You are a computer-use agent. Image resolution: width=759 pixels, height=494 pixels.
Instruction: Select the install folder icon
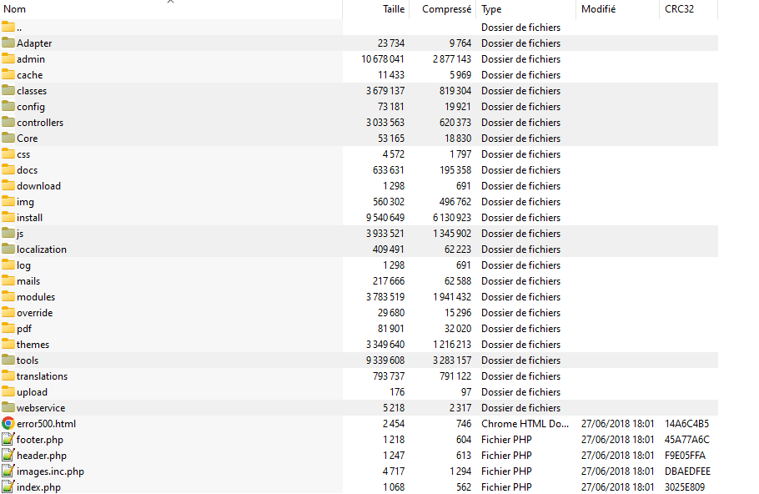pos(8,217)
